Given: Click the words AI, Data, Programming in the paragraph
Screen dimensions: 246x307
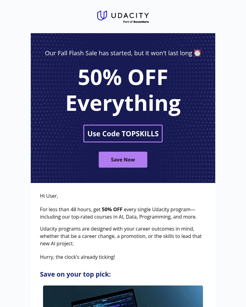Looking at the screenshot, I should (145, 217).
